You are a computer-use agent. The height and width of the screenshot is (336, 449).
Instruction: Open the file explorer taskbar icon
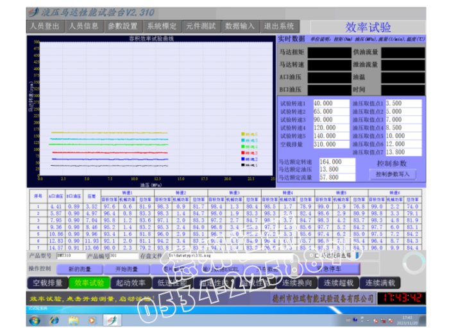pyautogui.click(x=74, y=319)
